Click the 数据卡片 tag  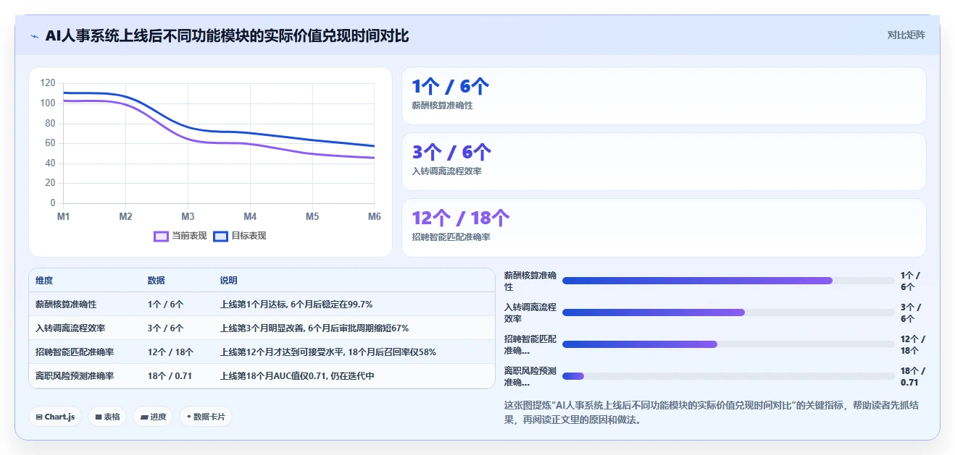(x=206, y=417)
